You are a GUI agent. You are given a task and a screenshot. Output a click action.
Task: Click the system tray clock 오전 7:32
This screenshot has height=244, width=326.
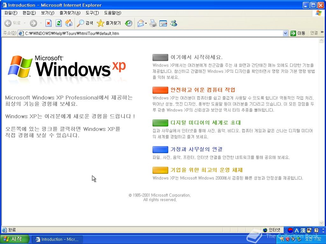point(313,239)
